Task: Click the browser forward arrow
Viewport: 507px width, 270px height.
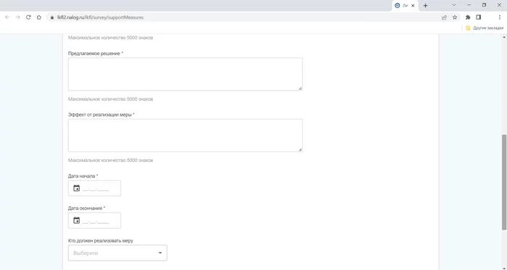Action: tap(18, 17)
